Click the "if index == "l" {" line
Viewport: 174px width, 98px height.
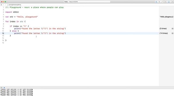coord(19,26)
